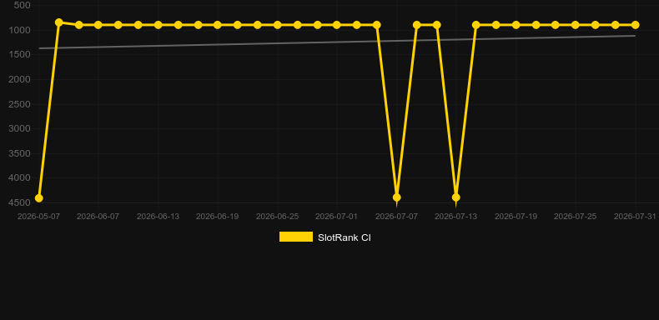This screenshot has width=659, height=320.
Task: Click the dip data point above 2026-07-07
Action: 397,197
